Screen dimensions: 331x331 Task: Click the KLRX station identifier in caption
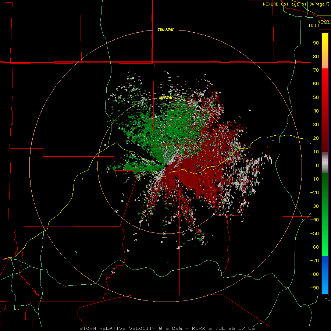click(199, 328)
